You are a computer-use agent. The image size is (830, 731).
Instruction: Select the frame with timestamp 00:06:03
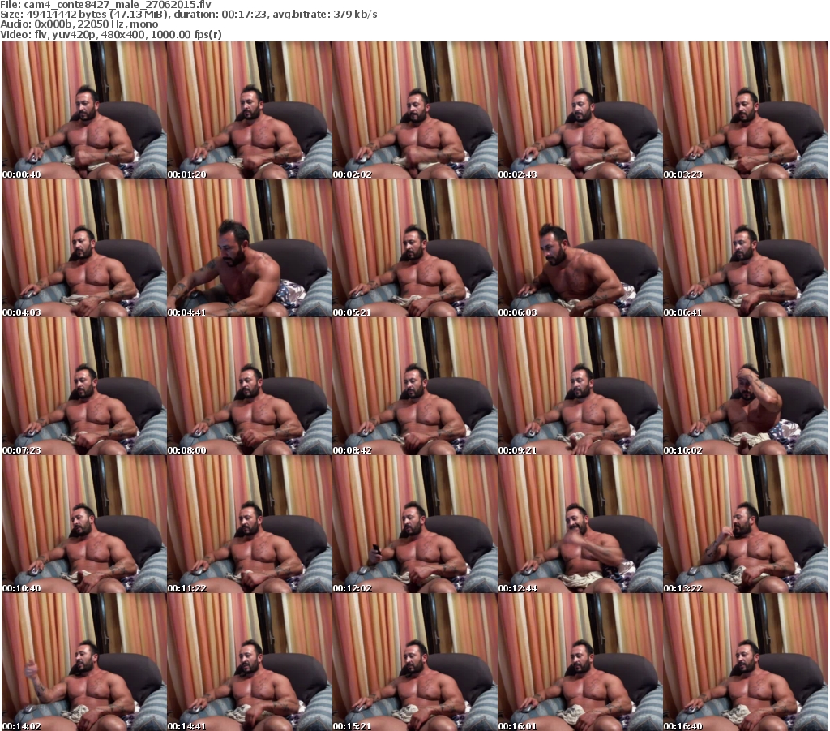click(x=580, y=248)
